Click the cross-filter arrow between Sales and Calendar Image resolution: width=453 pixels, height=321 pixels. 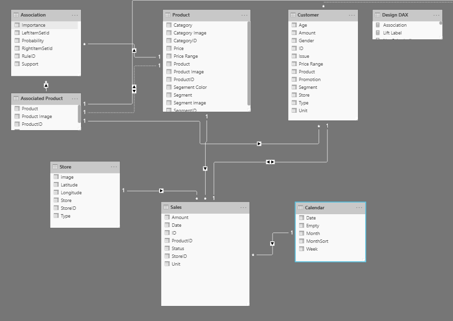click(272, 243)
